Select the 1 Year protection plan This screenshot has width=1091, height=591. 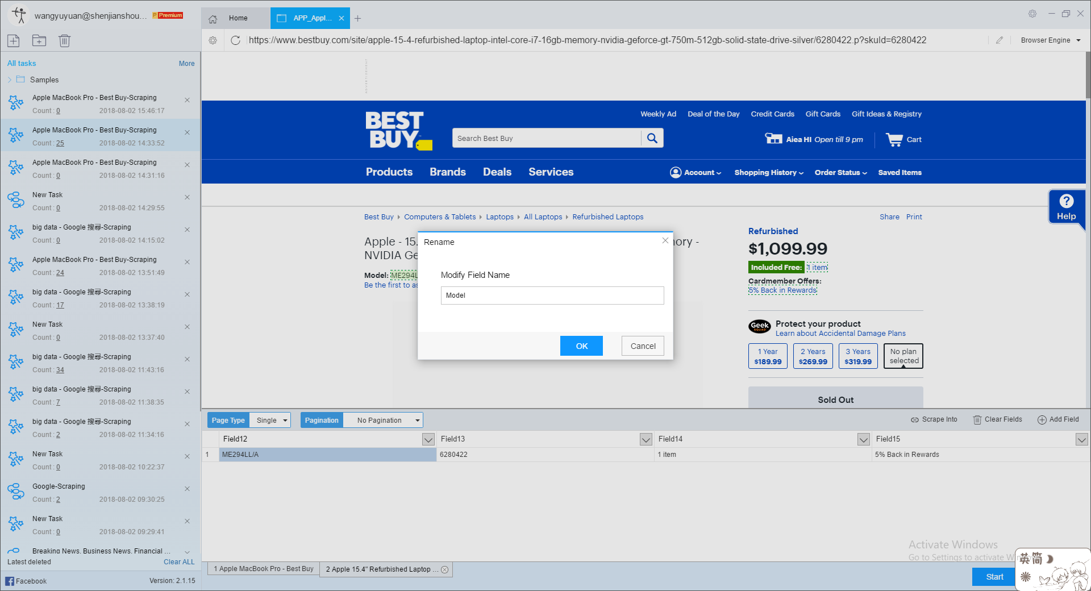(768, 356)
